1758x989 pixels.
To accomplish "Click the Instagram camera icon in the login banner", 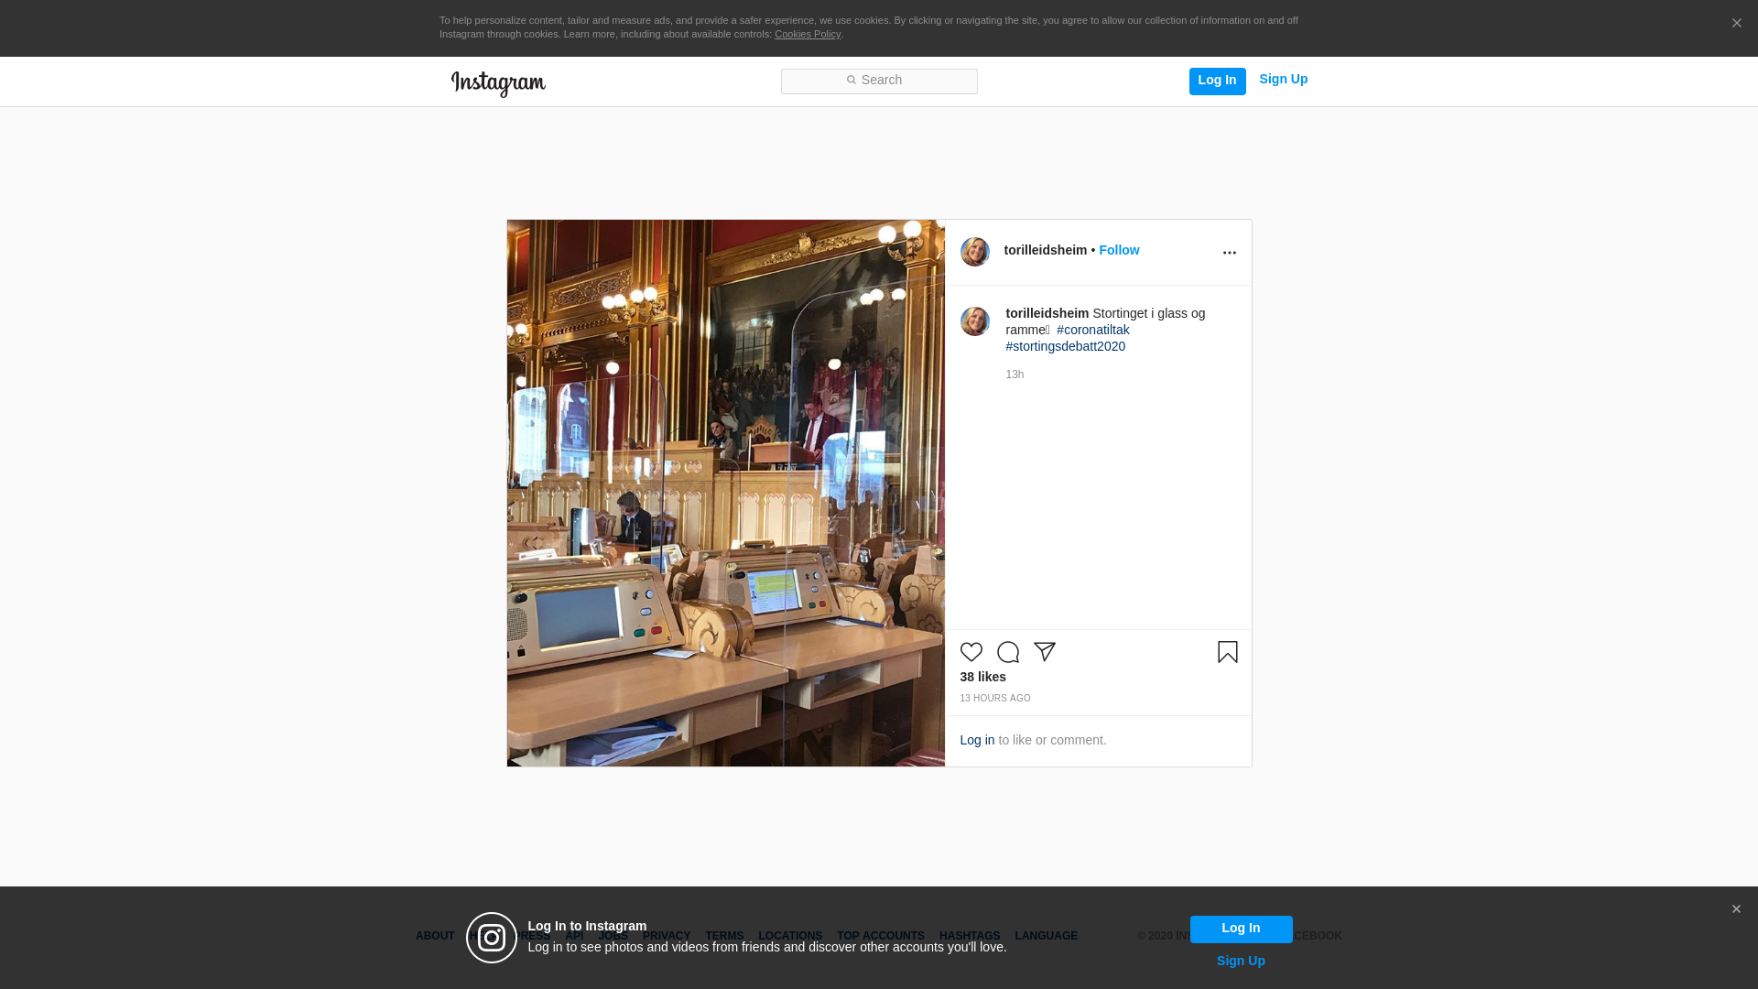I will (x=492, y=938).
